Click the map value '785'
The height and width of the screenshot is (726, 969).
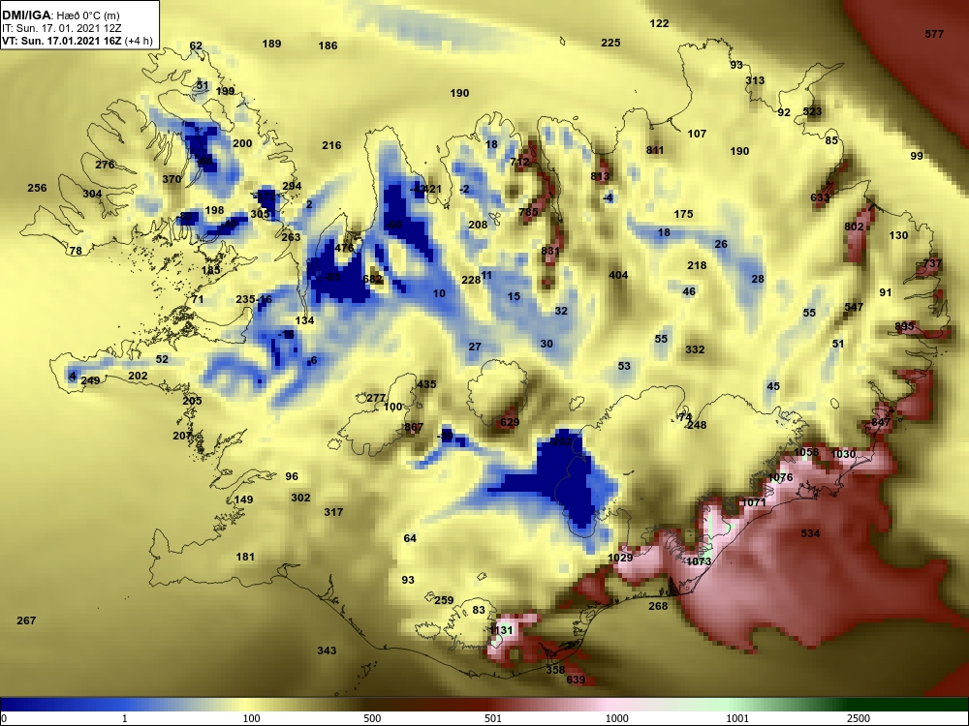click(x=528, y=212)
